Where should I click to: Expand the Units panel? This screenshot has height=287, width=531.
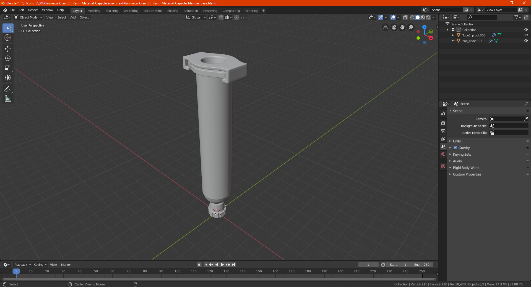[457, 141]
